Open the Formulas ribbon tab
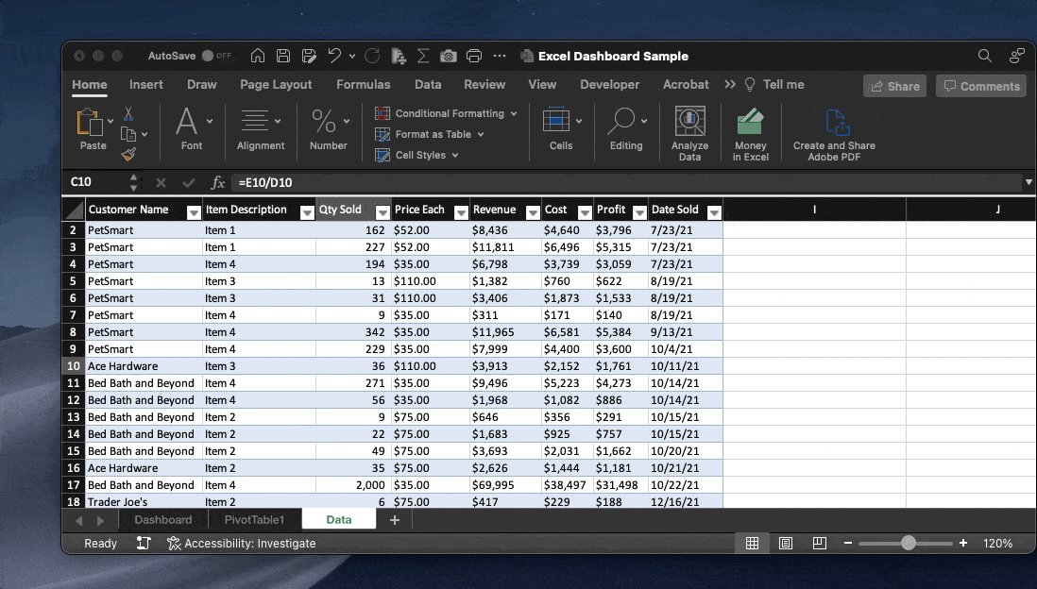Image resolution: width=1037 pixels, height=589 pixels. click(x=364, y=84)
